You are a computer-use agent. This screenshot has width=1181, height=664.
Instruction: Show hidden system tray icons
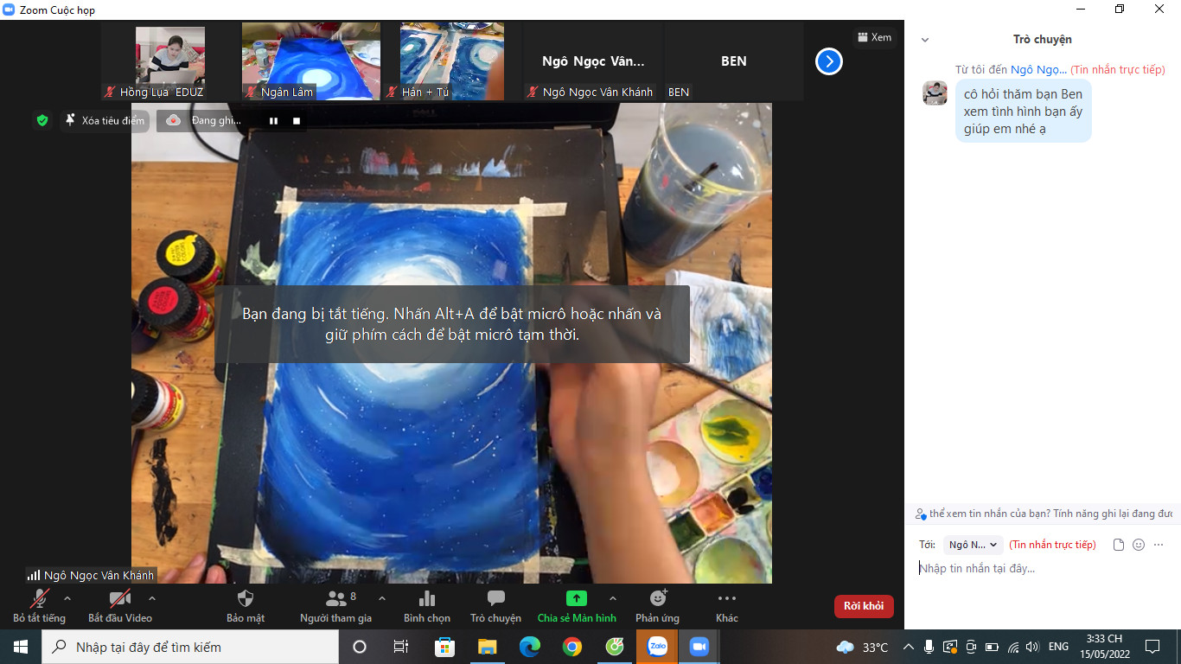[x=909, y=647]
